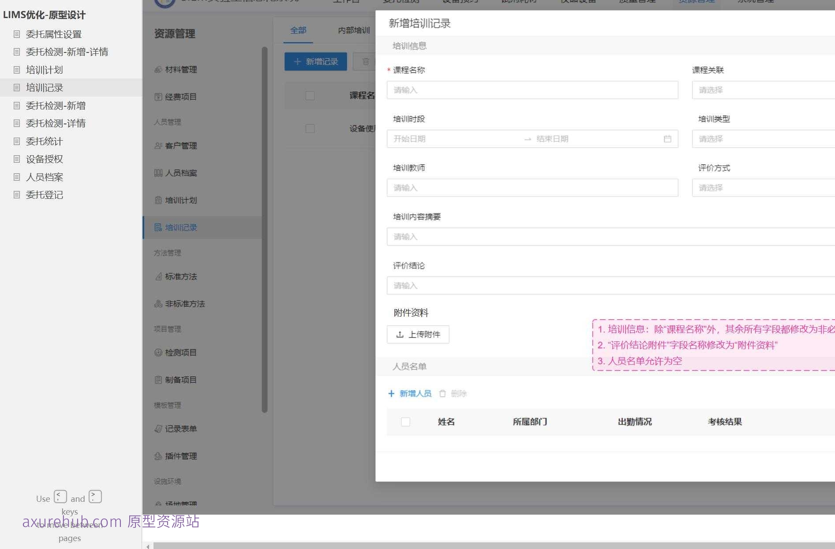Viewport: 835px width, 549px height.
Task: Click 所属部门 column header
Action: 530,422
